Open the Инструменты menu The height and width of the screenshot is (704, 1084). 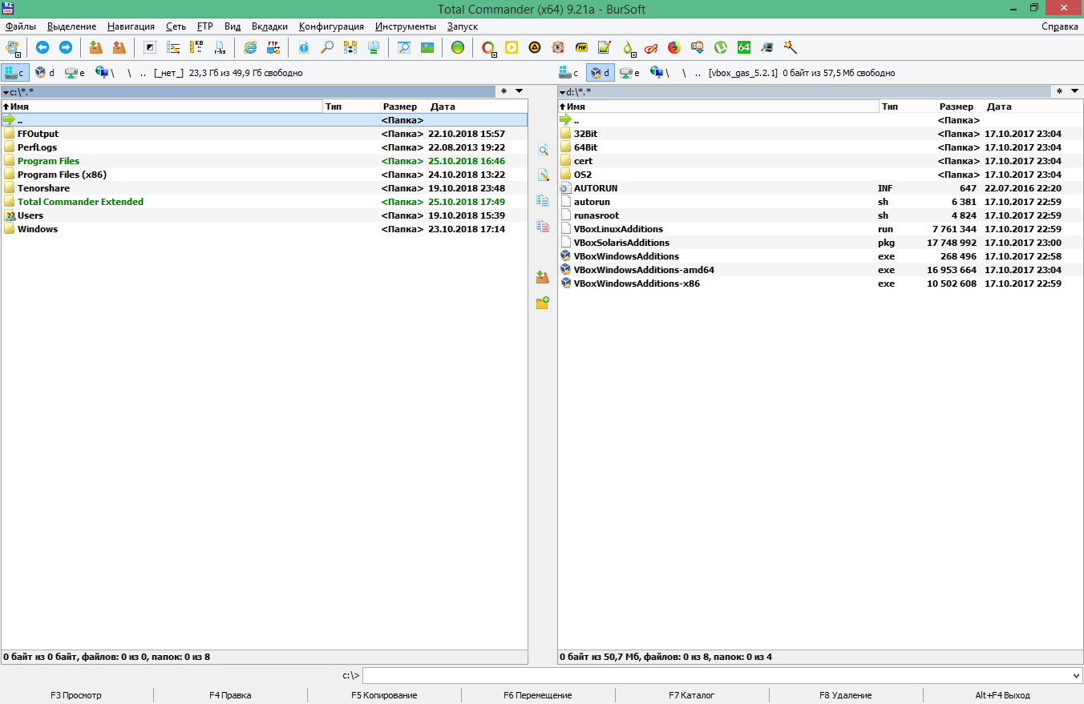[405, 26]
